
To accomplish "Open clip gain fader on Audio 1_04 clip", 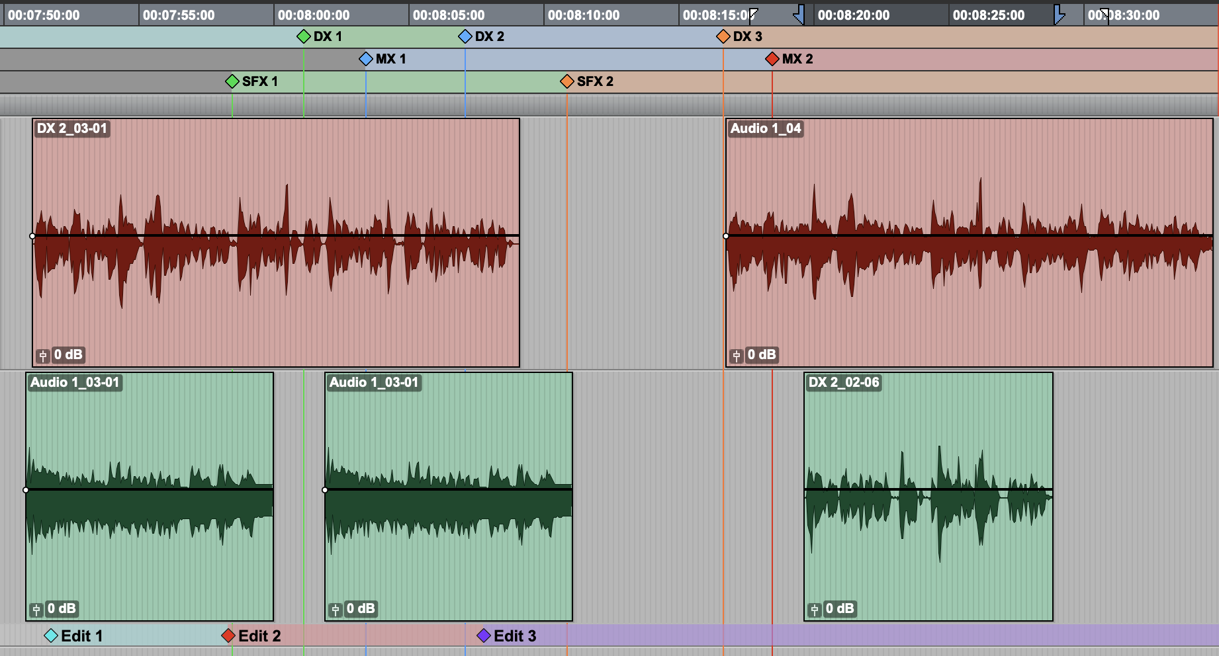I will tap(737, 356).
